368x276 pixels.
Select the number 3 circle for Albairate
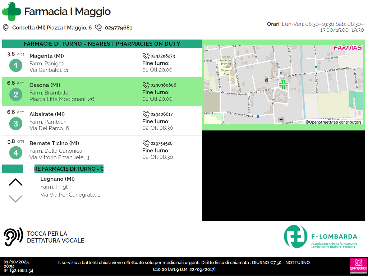[x=15, y=124]
